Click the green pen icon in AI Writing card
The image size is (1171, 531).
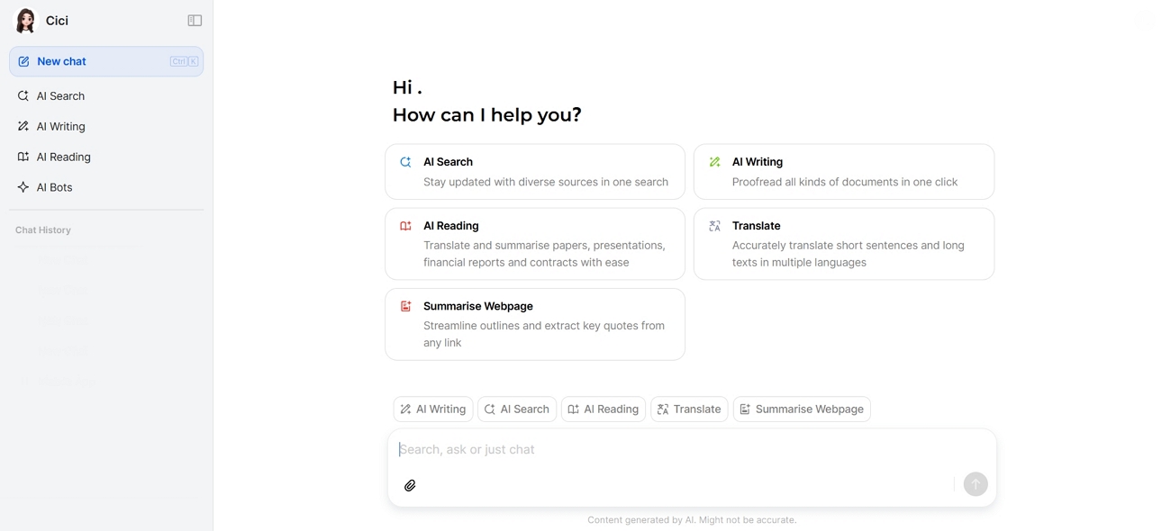tap(714, 162)
